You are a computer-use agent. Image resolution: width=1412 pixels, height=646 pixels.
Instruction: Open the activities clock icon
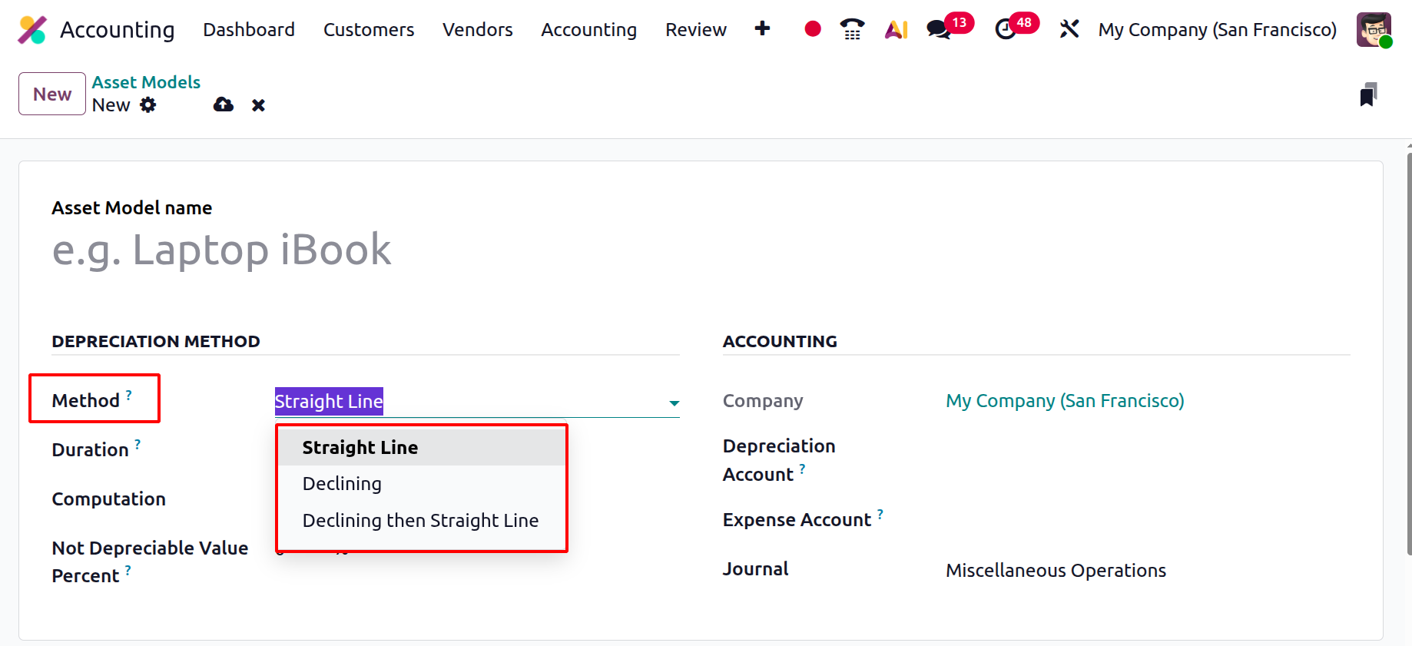click(x=1005, y=30)
